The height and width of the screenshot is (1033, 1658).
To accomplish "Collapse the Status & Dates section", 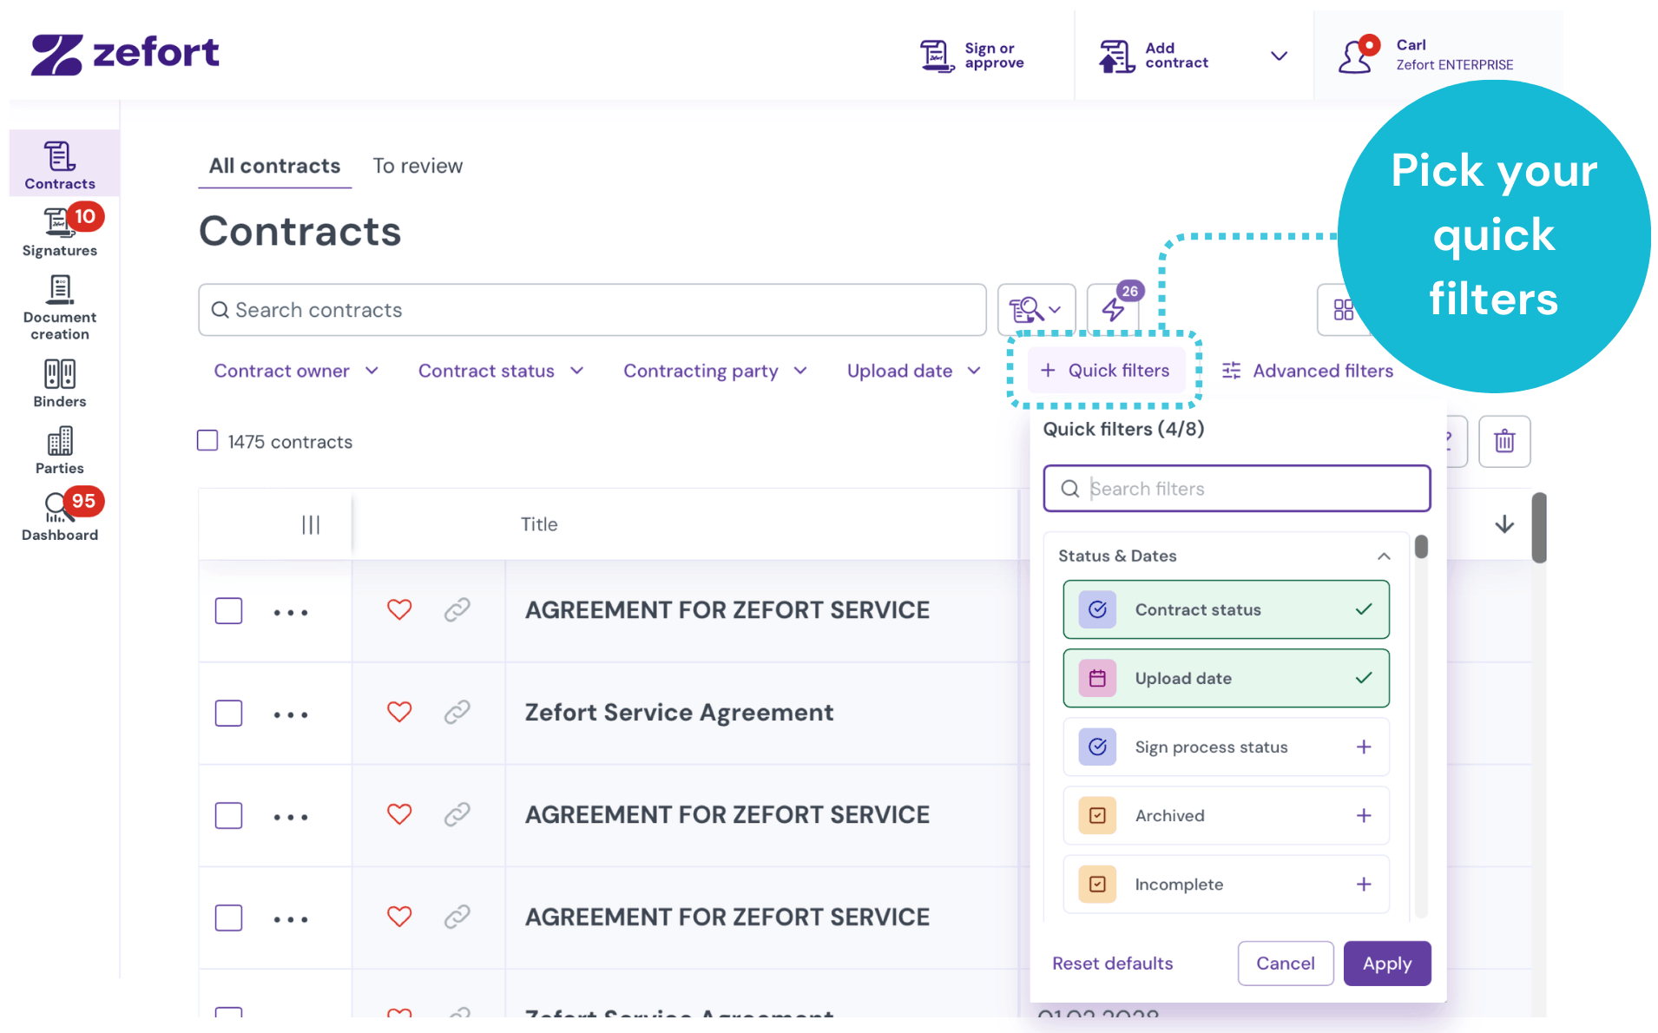I will click(x=1384, y=556).
